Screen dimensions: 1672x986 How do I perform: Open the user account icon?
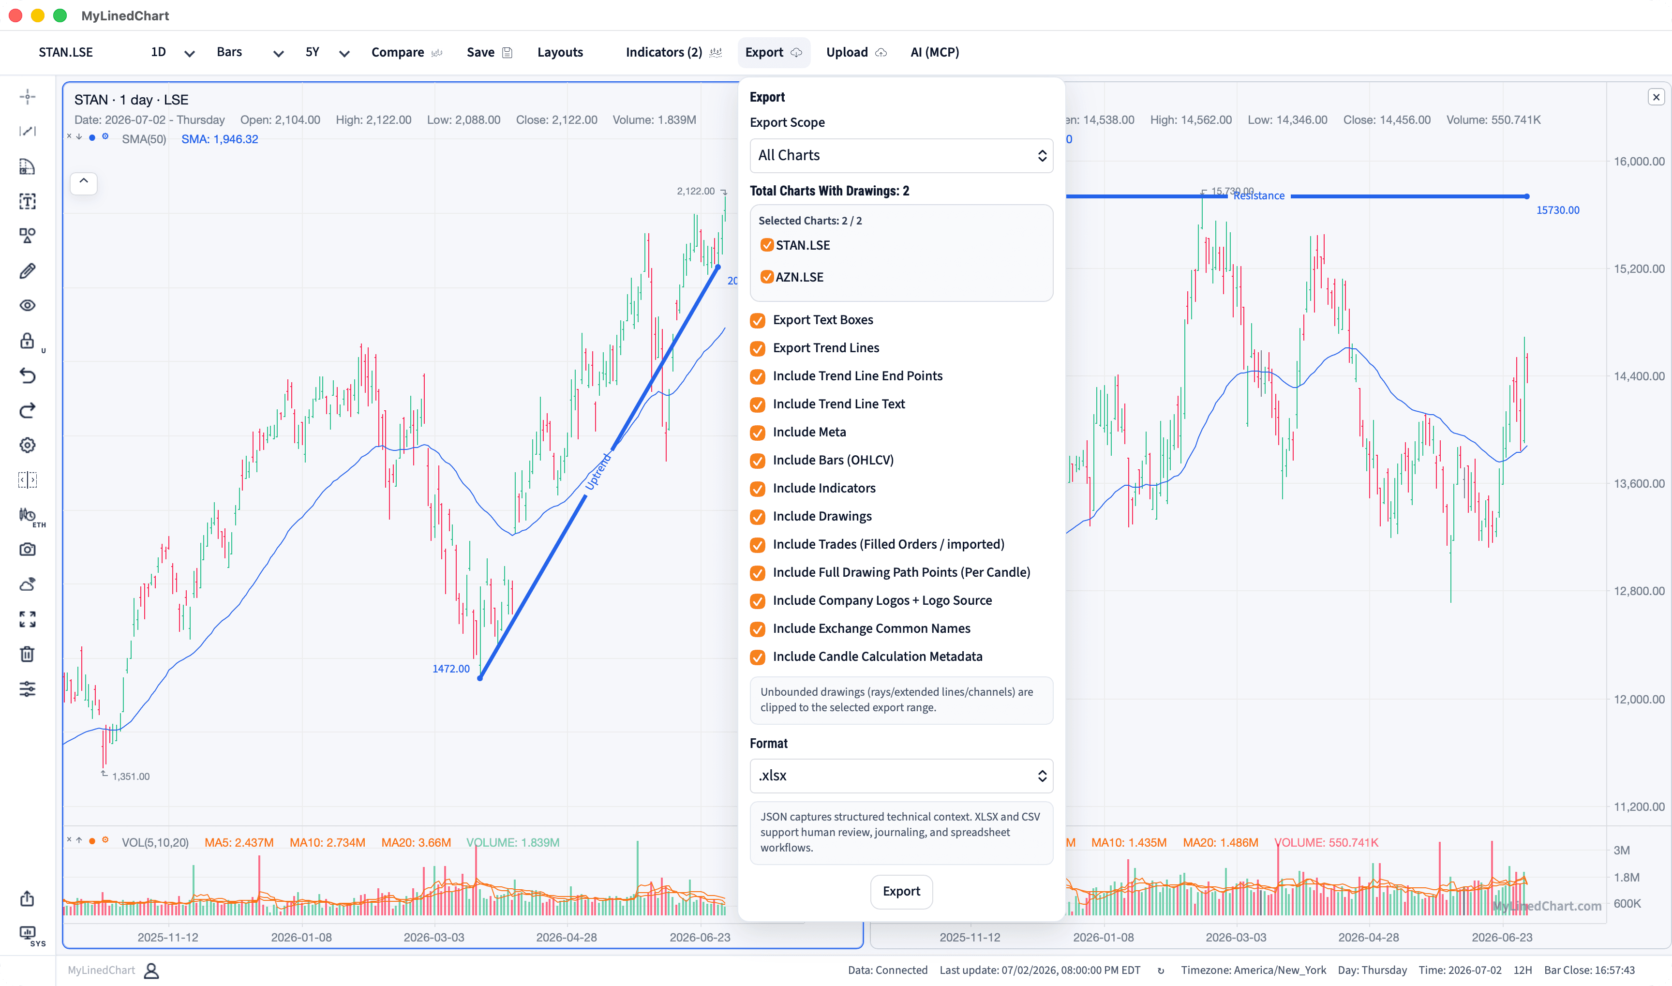(x=151, y=971)
